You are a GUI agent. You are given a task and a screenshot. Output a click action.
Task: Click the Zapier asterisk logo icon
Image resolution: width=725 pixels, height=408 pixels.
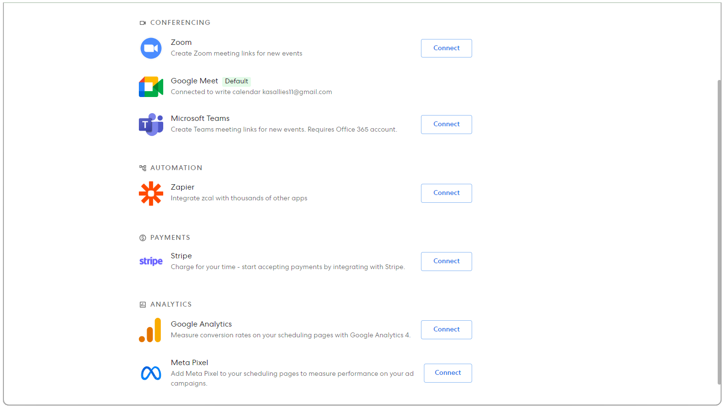151,194
